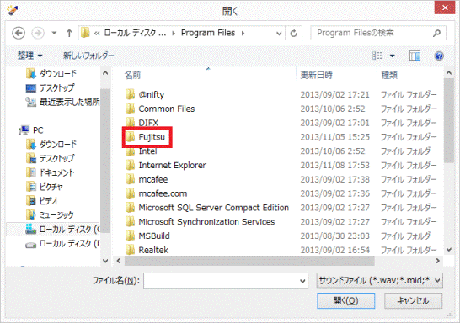The height and width of the screenshot is (323, 460).
Task: Select デスクトップ under favorites
Action: (x=51, y=87)
